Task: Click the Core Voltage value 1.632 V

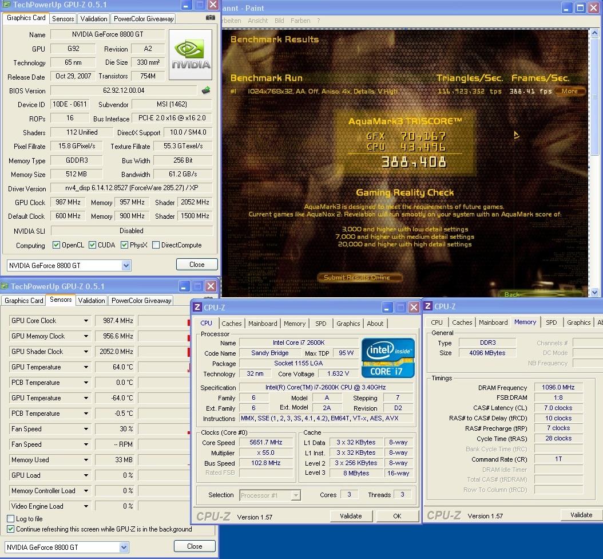Action: [x=338, y=373]
